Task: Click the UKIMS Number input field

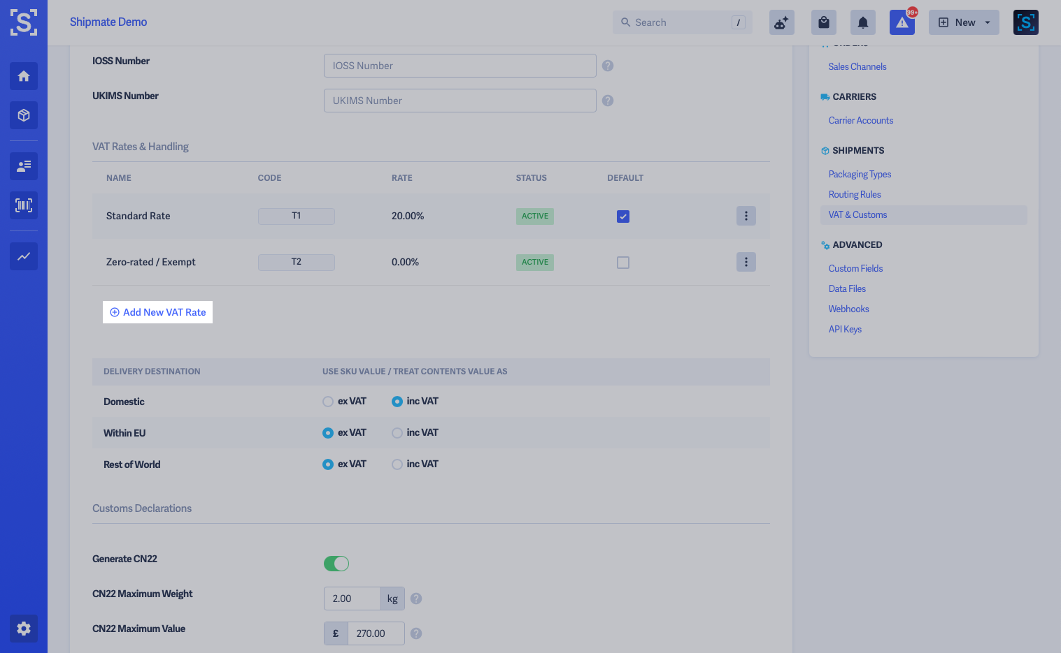Action: pos(460,101)
